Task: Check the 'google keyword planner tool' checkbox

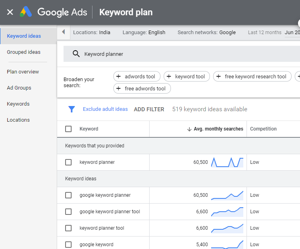Action: pyautogui.click(x=68, y=212)
